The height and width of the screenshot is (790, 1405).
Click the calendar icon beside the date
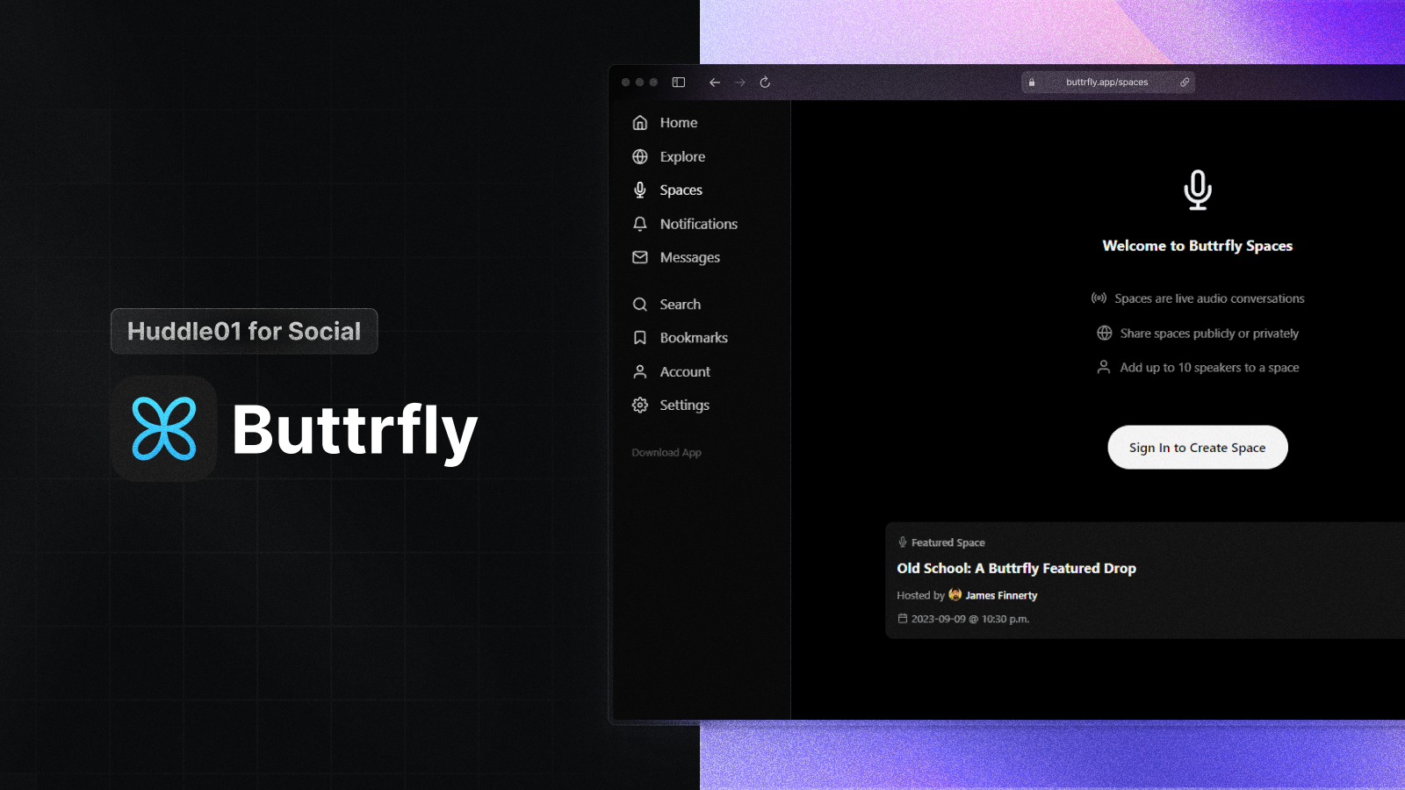903,619
